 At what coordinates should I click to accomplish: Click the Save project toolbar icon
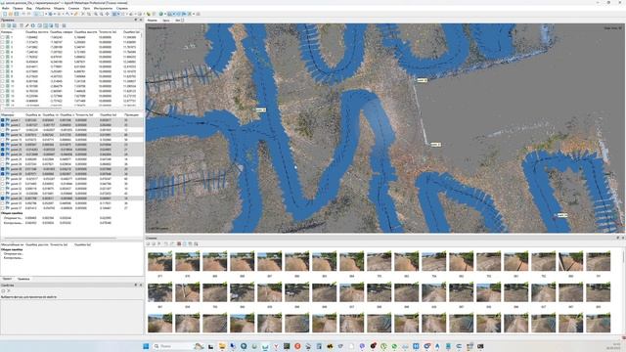(16, 14)
